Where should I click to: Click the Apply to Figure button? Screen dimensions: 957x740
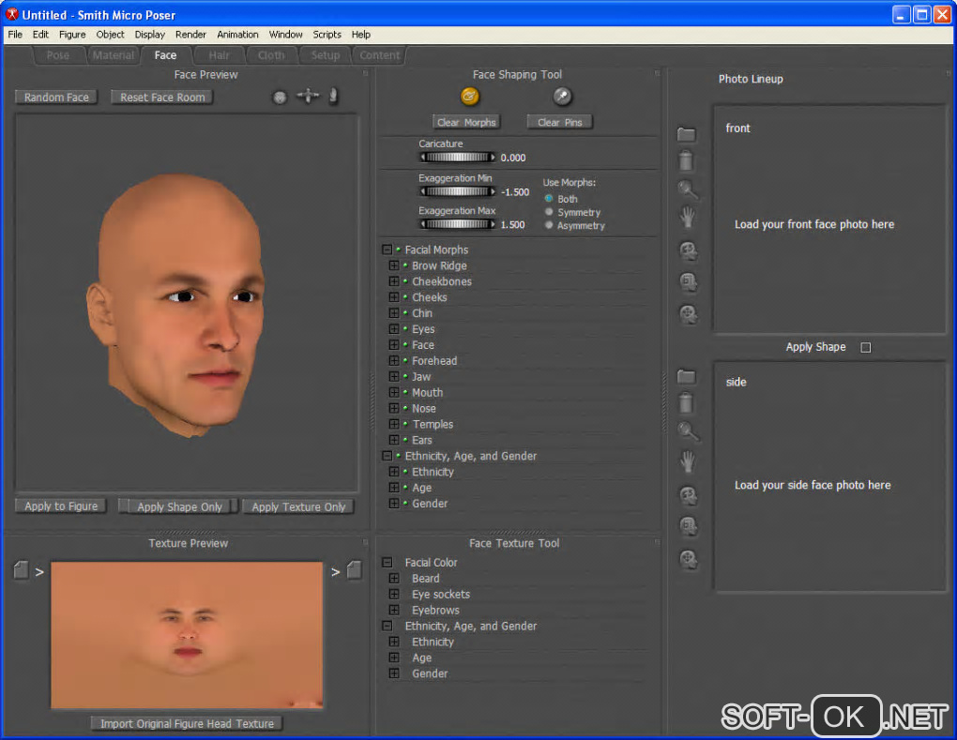coord(61,506)
